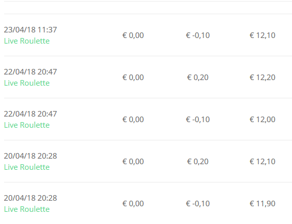Select the 20/04/18 20:28 timestamp in € 0,20 row
292x224 pixels.
coord(30,156)
